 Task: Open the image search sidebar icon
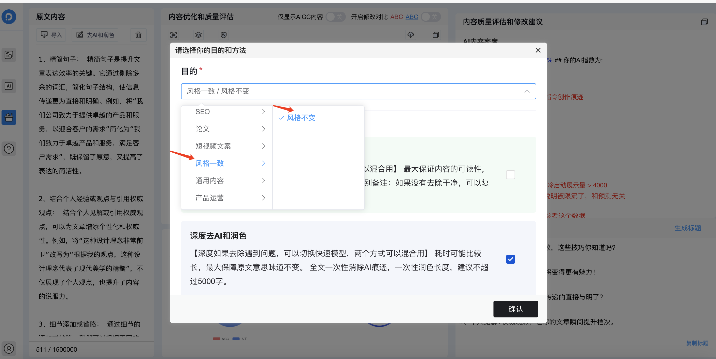point(9,55)
